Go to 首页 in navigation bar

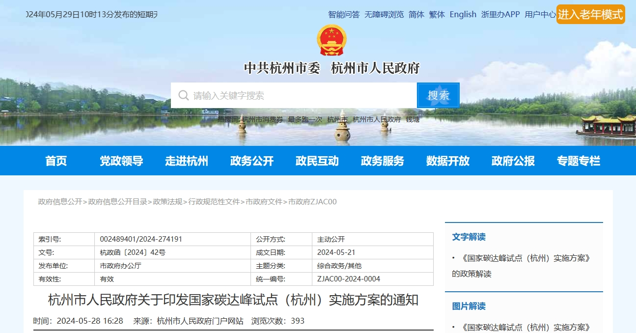click(56, 161)
